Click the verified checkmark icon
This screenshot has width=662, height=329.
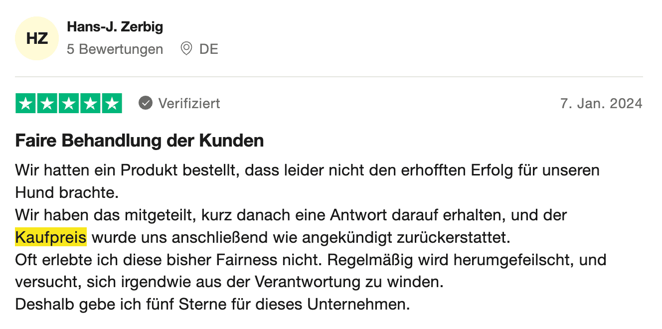(x=145, y=103)
